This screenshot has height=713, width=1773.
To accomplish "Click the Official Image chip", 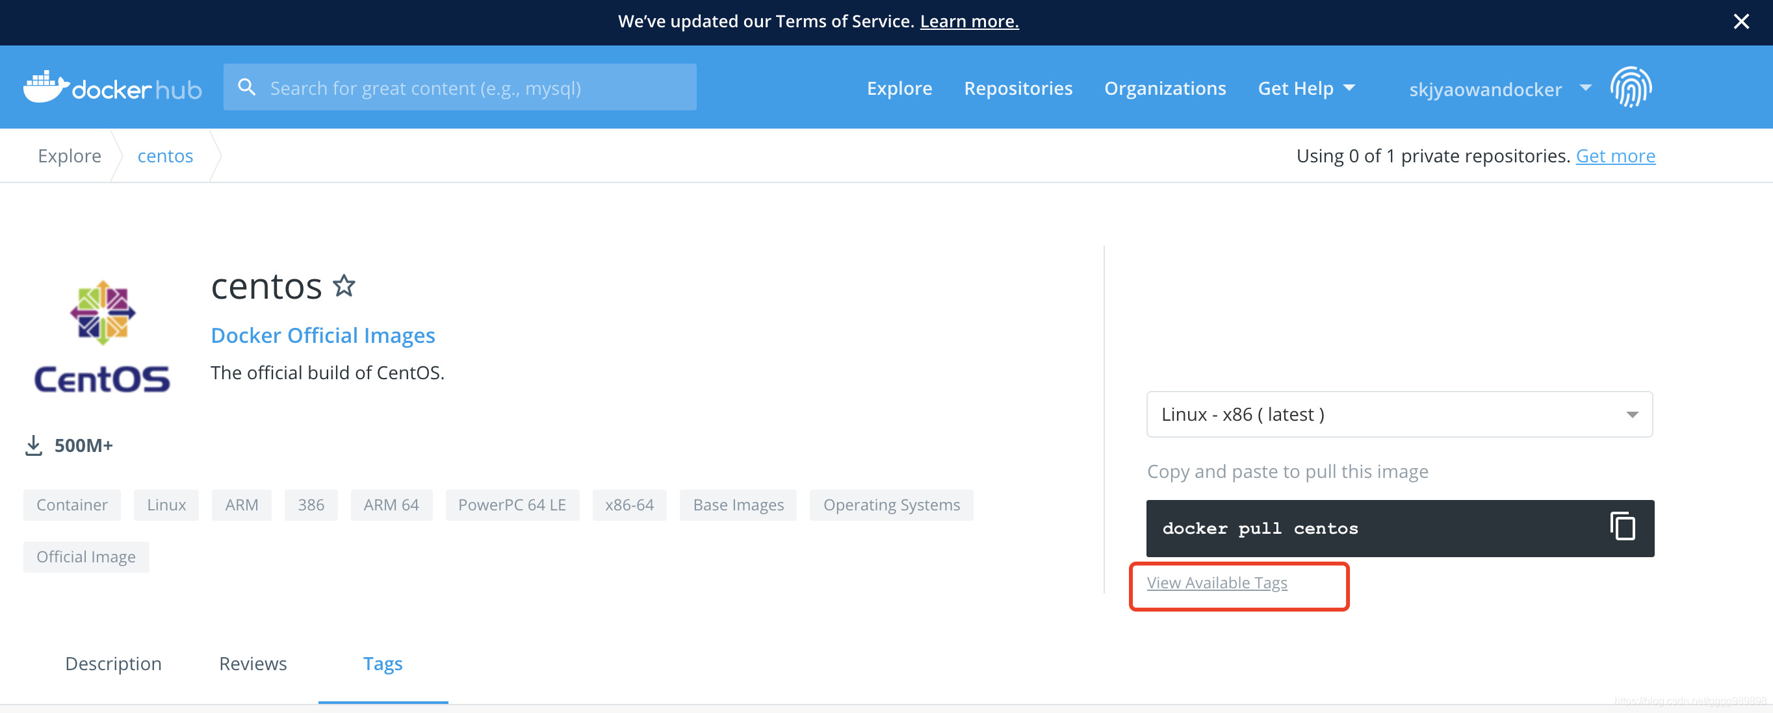I will click(x=86, y=557).
